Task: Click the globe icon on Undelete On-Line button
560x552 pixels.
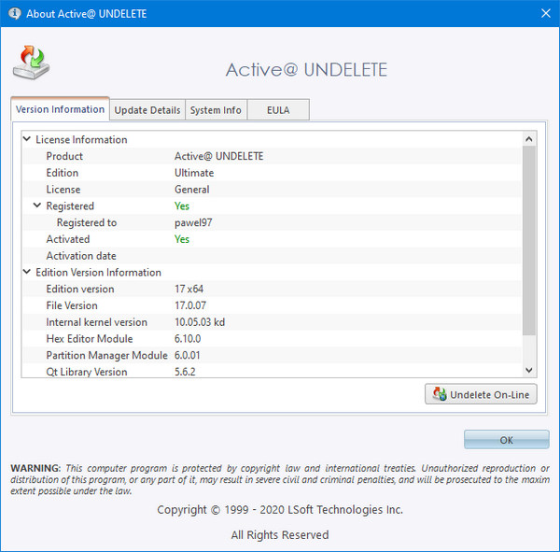Action: pyautogui.click(x=438, y=394)
